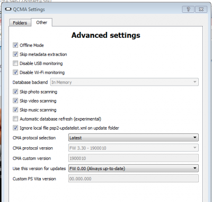Open Use this version for updates dropdown

134,169
